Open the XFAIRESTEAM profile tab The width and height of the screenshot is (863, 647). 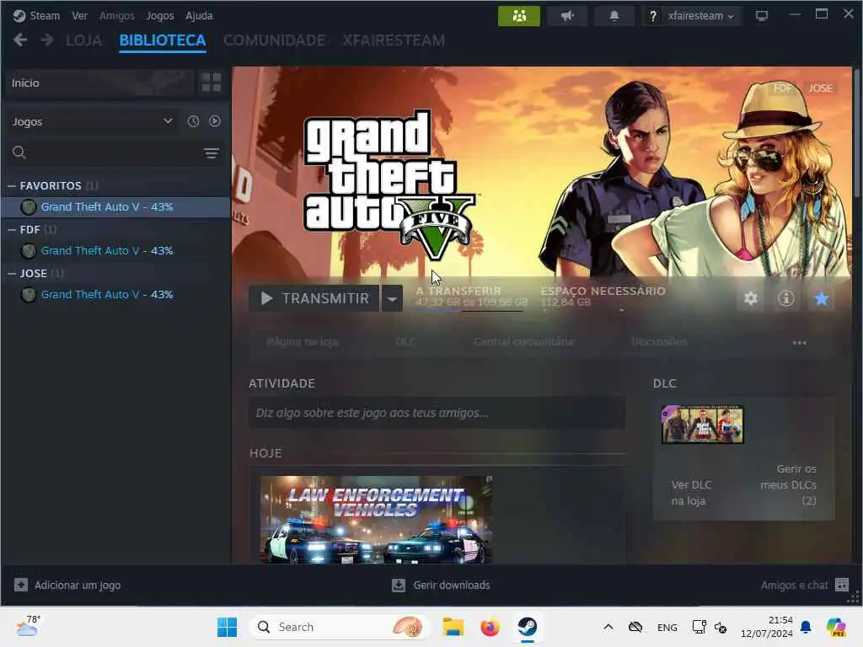pyautogui.click(x=394, y=40)
